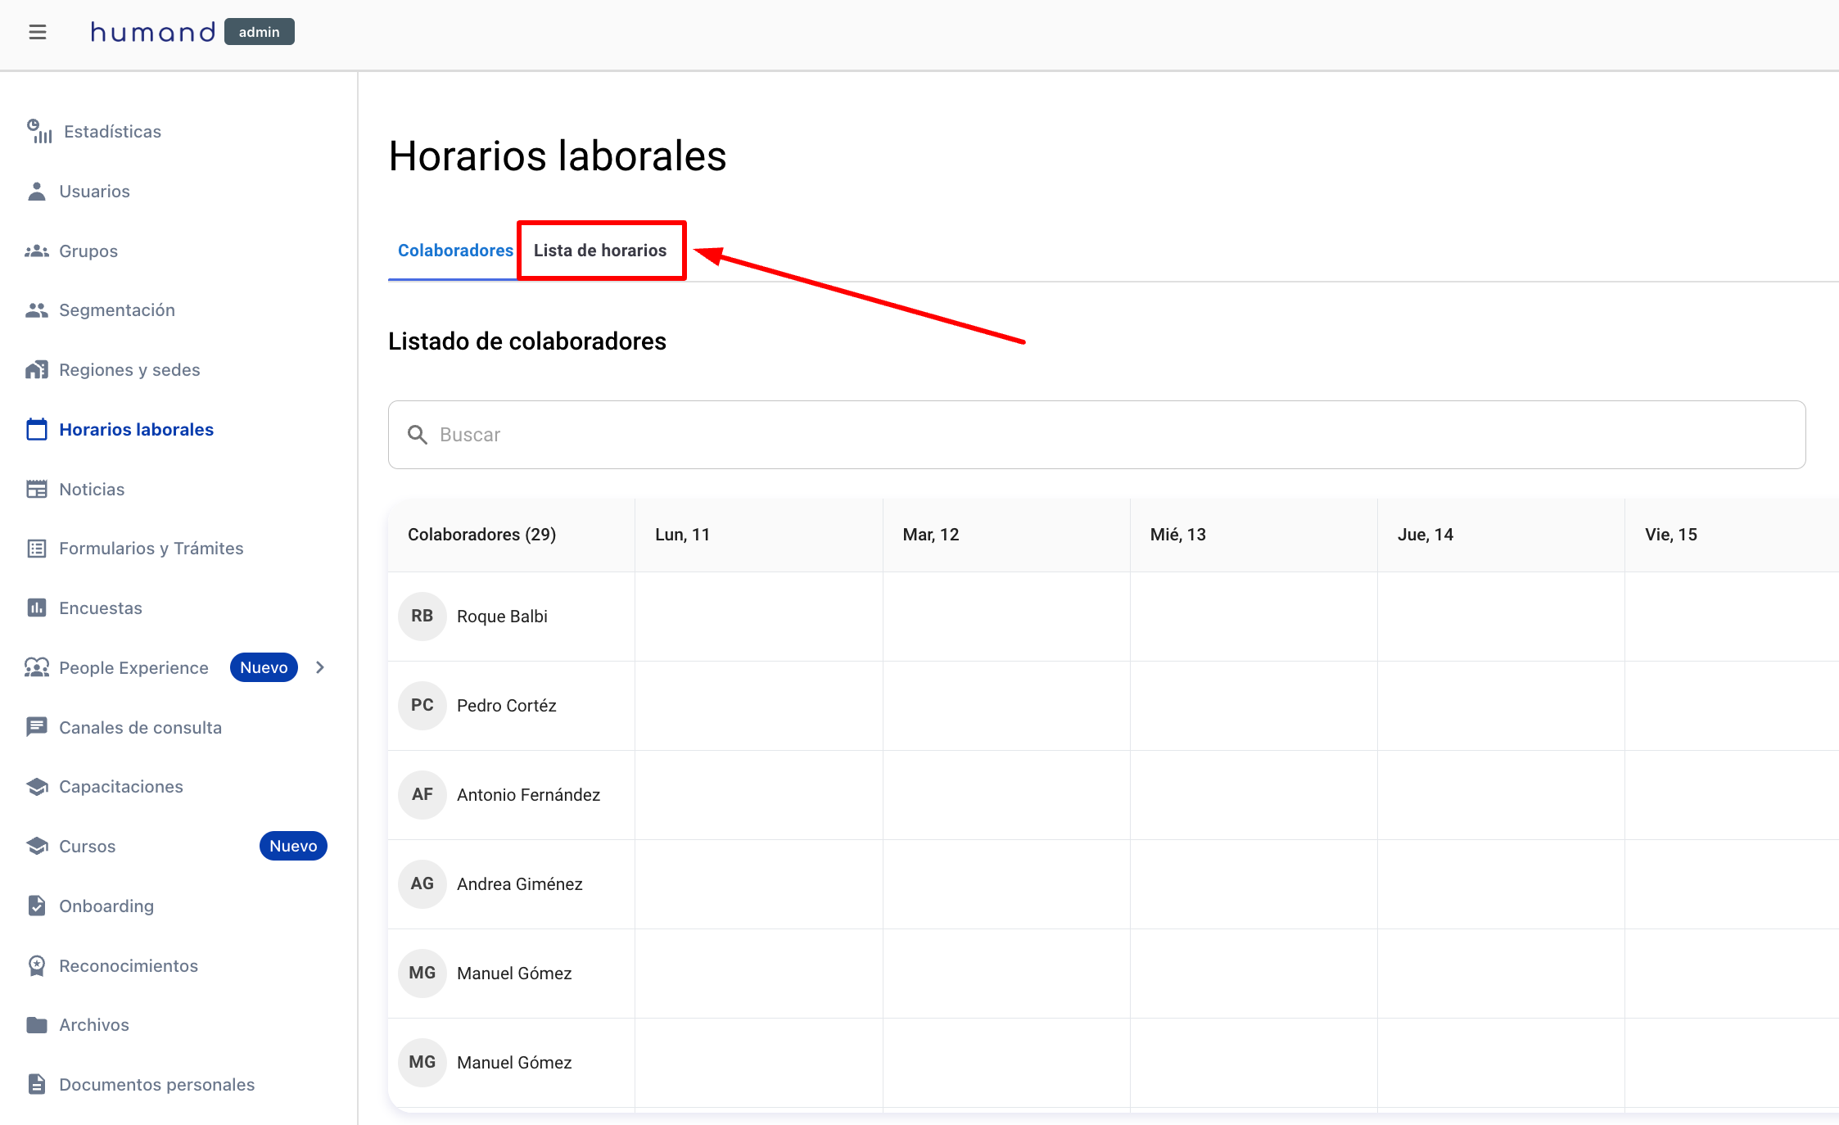The width and height of the screenshot is (1839, 1125).
Task: Open Formularios y Trámites section
Action: tap(151, 549)
